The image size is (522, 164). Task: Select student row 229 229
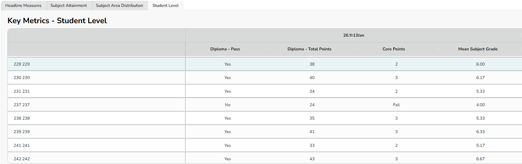click(22, 64)
